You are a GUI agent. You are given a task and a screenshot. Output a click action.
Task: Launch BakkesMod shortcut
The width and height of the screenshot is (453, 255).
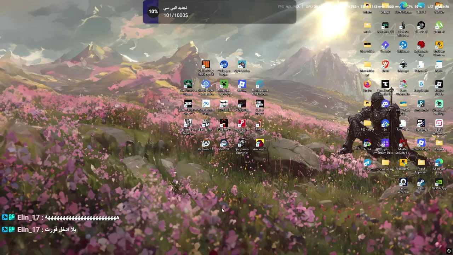coord(206,123)
